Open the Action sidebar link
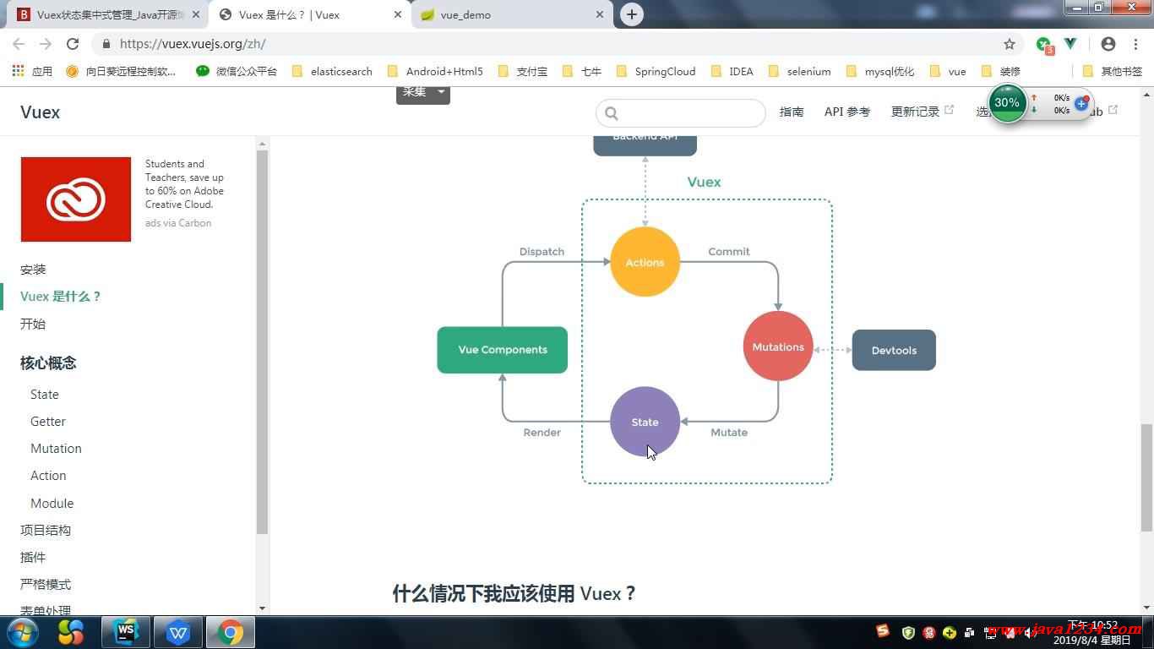The image size is (1154, 649). 48,476
